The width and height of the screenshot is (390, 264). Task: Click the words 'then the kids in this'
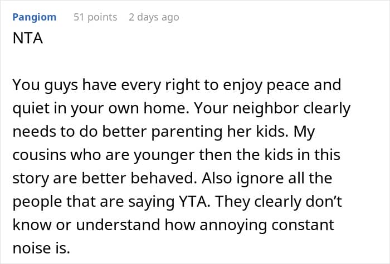pos(270,155)
